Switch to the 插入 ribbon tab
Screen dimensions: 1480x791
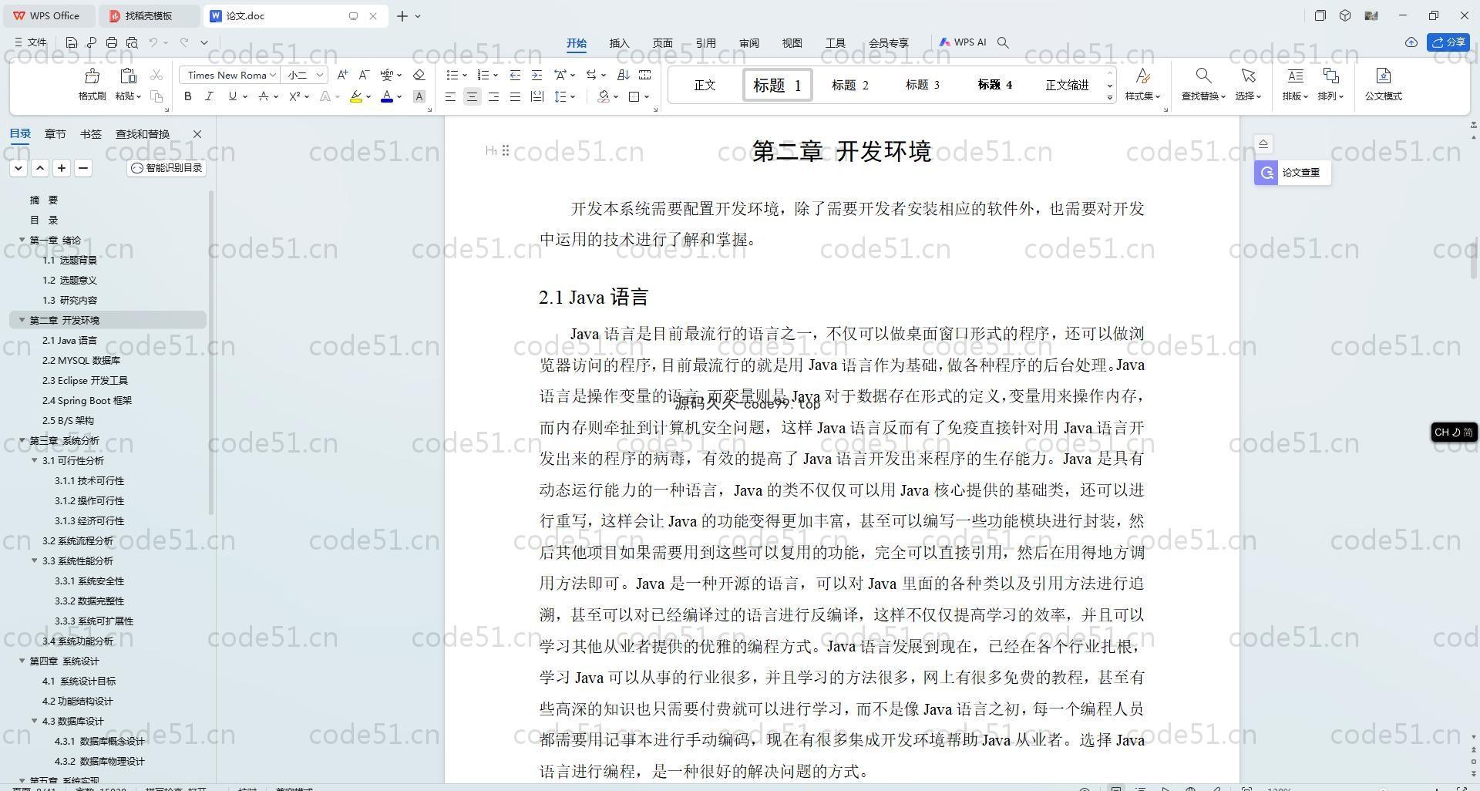619,43
